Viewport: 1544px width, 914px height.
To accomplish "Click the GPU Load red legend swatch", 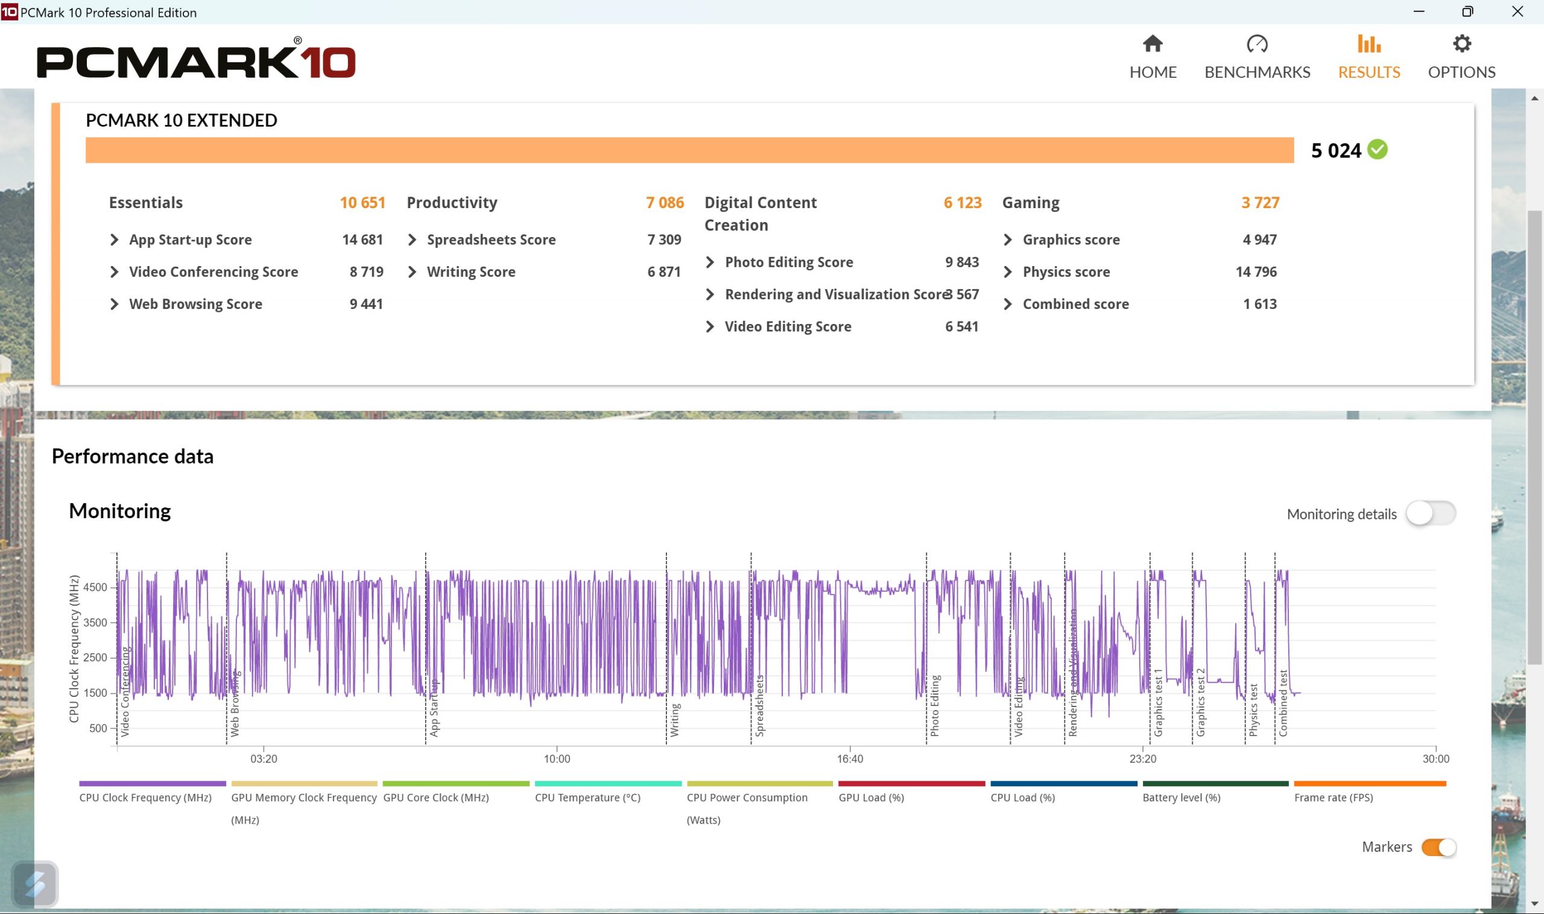I will [x=911, y=784].
